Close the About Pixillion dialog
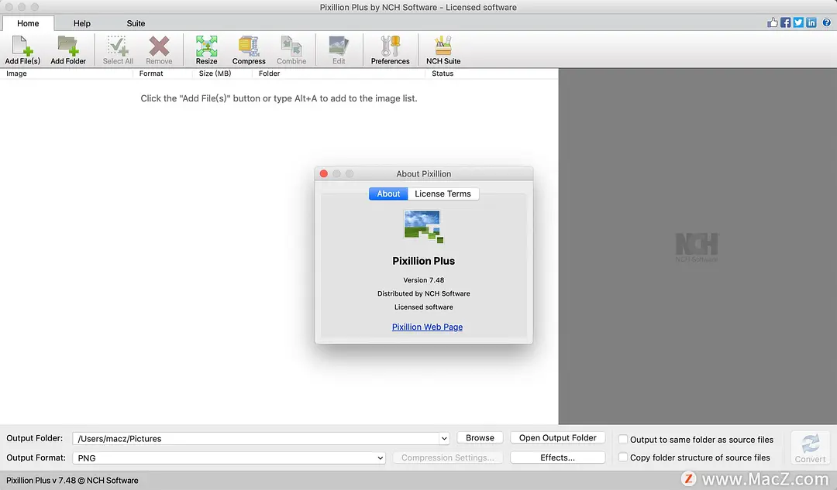Image resolution: width=837 pixels, height=490 pixels. [323, 173]
